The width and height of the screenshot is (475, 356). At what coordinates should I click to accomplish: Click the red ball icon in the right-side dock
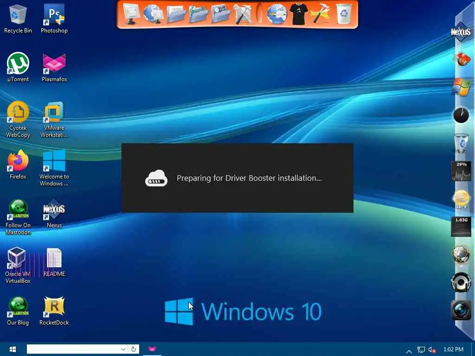click(x=462, y=59)
